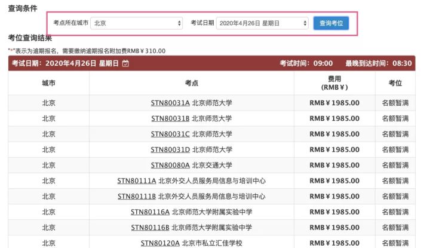Click the fee RMB¥1985.00 in STN80116A row

coord(334,212)
